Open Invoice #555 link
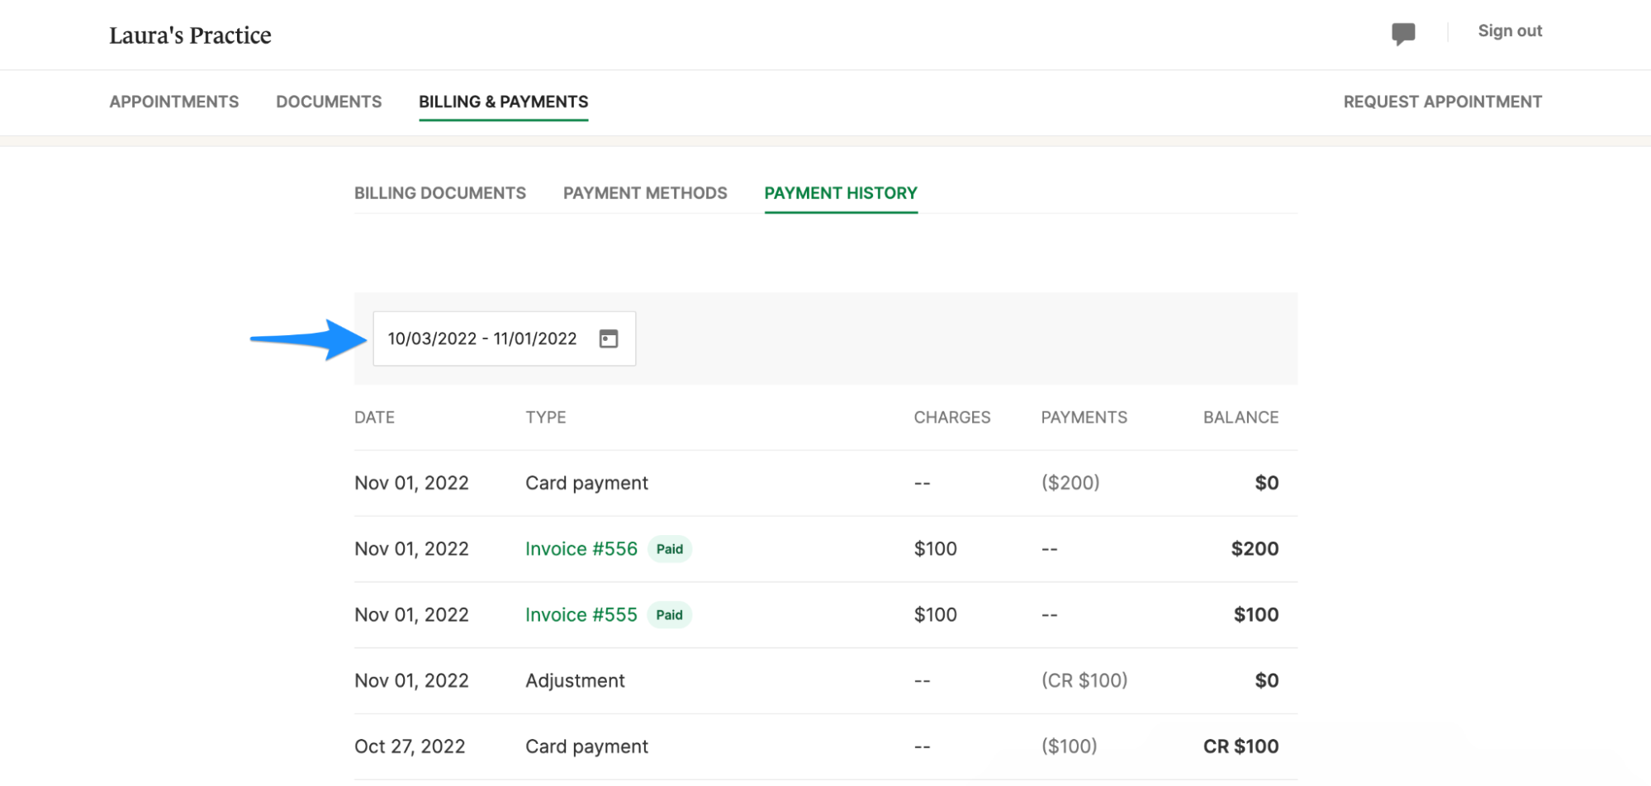1651x786 pixels. point(581,615)
